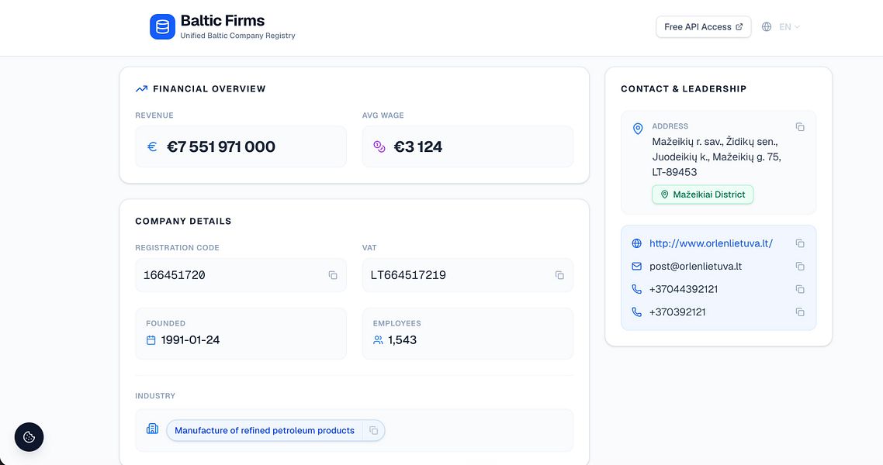Copy the industry name using copy icon

tap(373, 431)
